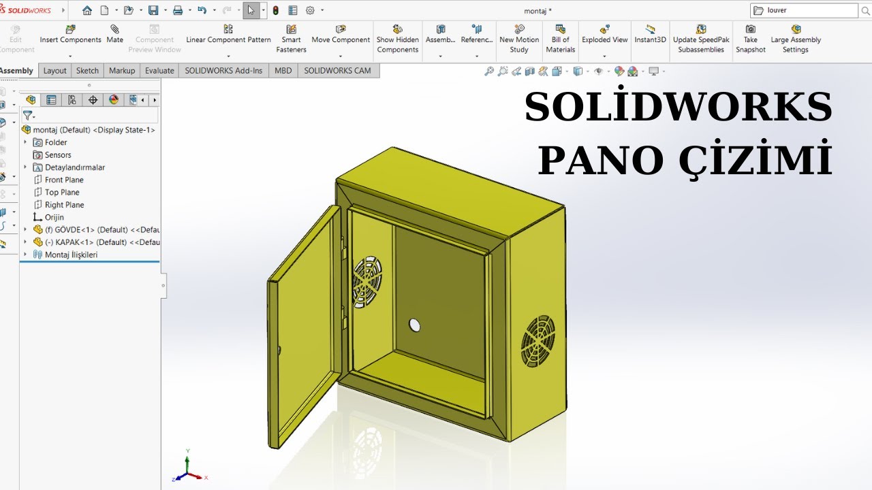
Task: Expand the Insert Components dropdown arrow
Action: tap(70, 57)
